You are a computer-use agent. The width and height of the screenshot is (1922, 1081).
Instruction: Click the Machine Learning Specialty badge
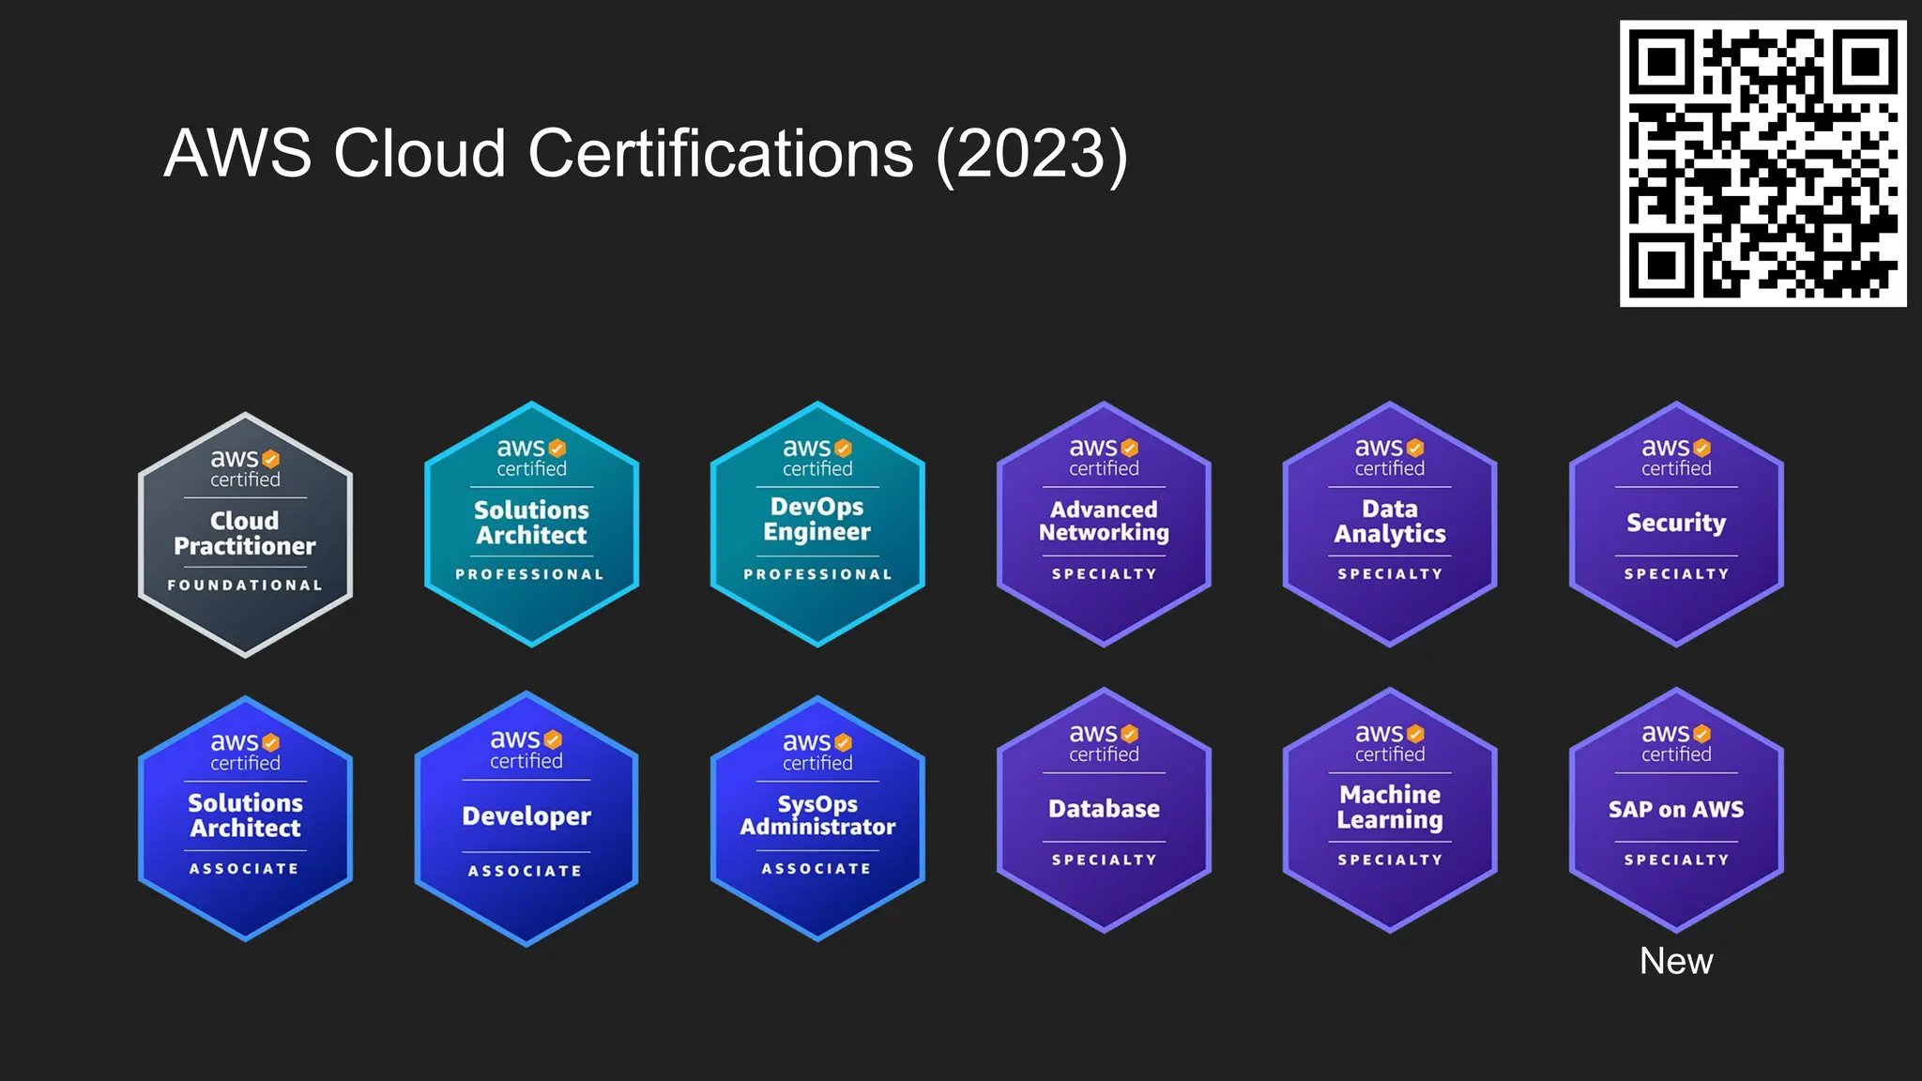pyautogui.click(x=1390, y=810)
